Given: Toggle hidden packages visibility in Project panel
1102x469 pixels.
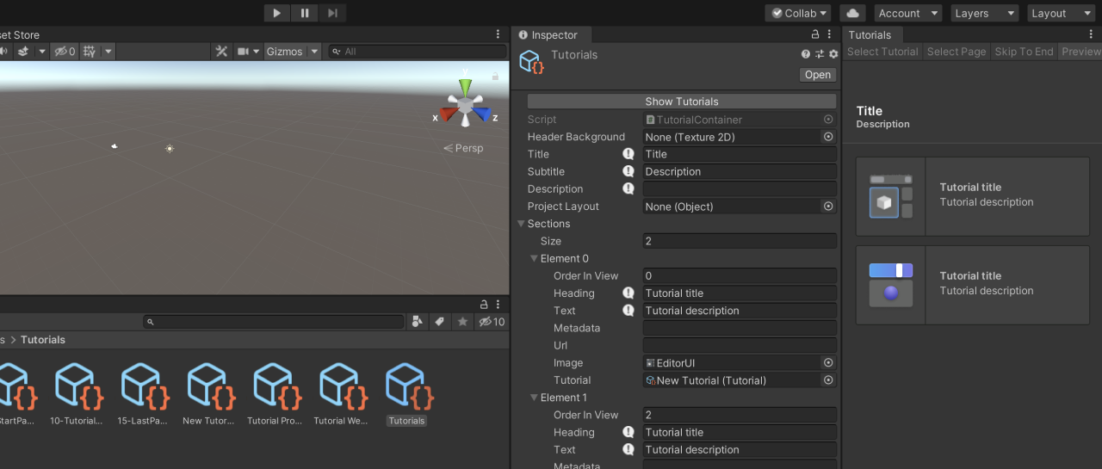Looking at the screenshot, I should [x=491, y=322].
